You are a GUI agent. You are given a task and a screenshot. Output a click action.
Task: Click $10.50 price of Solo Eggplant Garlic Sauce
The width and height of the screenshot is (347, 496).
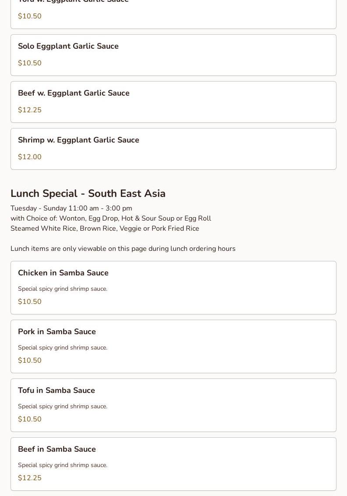pos(30,63)
